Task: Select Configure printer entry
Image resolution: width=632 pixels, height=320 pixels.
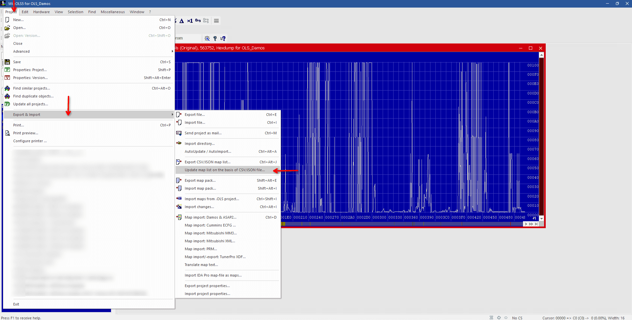Action: coord(89,141)
